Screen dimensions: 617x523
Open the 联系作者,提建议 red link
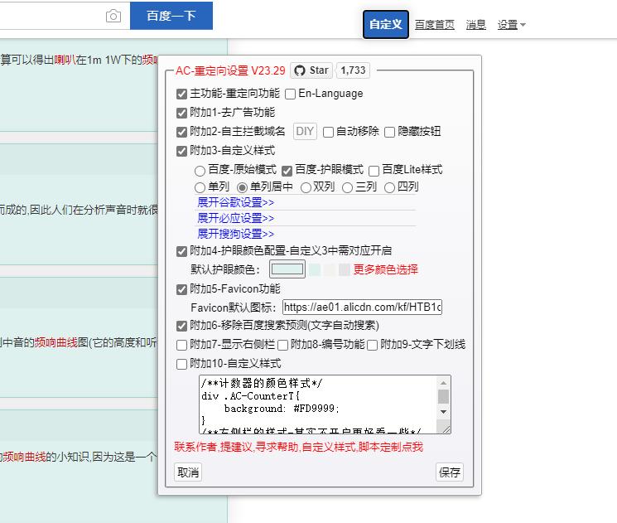click(299, 447)
